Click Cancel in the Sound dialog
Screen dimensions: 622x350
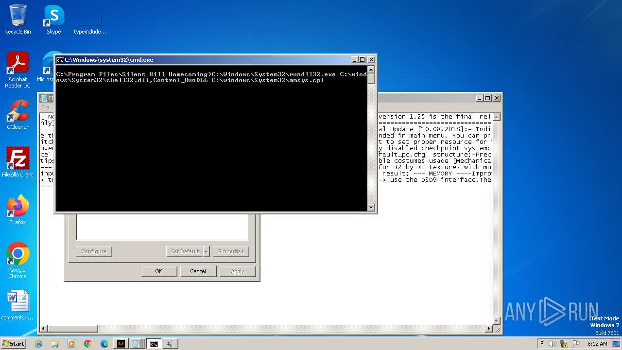click(198, 271)
